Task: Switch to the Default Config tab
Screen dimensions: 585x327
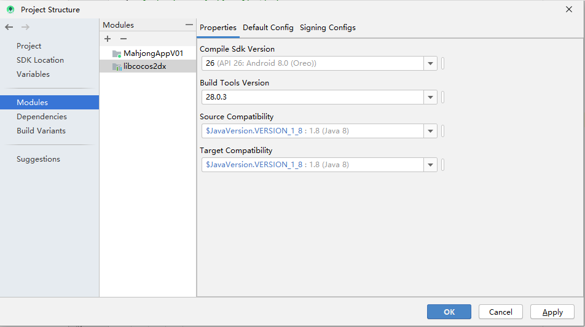Action: [268, 28]
